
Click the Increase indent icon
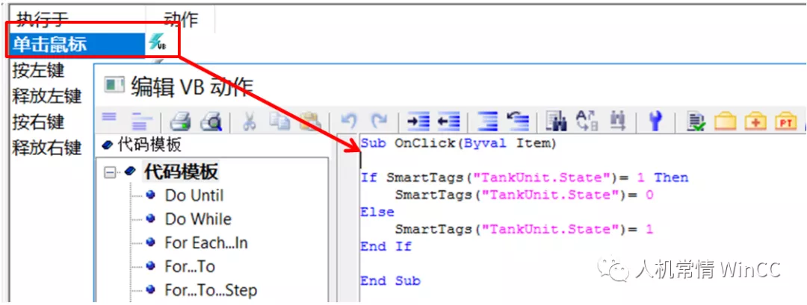418,122
